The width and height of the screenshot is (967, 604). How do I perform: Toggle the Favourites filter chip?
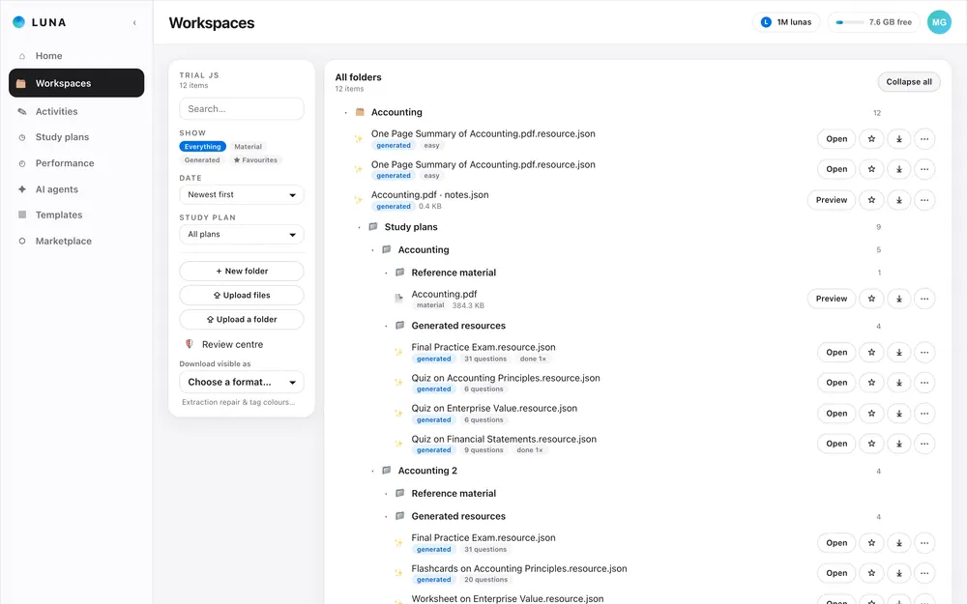coord(255,160)
